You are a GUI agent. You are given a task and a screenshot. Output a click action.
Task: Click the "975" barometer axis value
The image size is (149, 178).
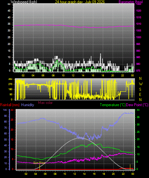(x=138, y=71)
